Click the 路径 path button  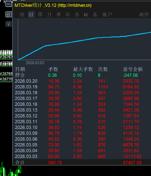144,15
